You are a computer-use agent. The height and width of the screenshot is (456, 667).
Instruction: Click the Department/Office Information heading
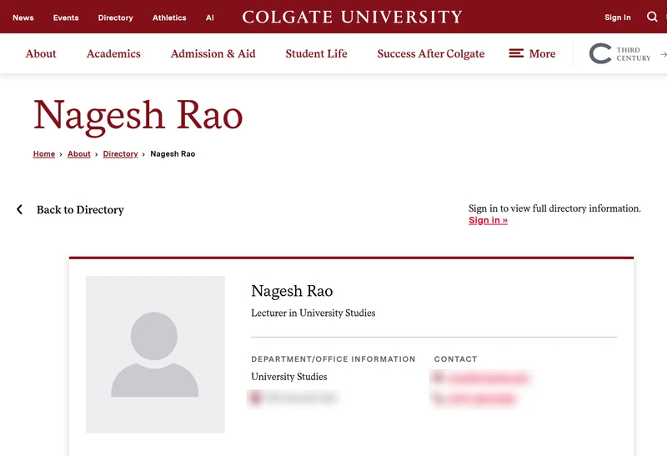[x=333, y=359]
